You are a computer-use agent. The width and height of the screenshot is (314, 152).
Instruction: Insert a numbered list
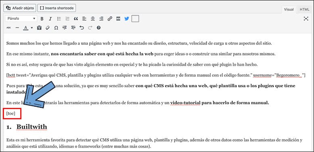tap(67, 19)
